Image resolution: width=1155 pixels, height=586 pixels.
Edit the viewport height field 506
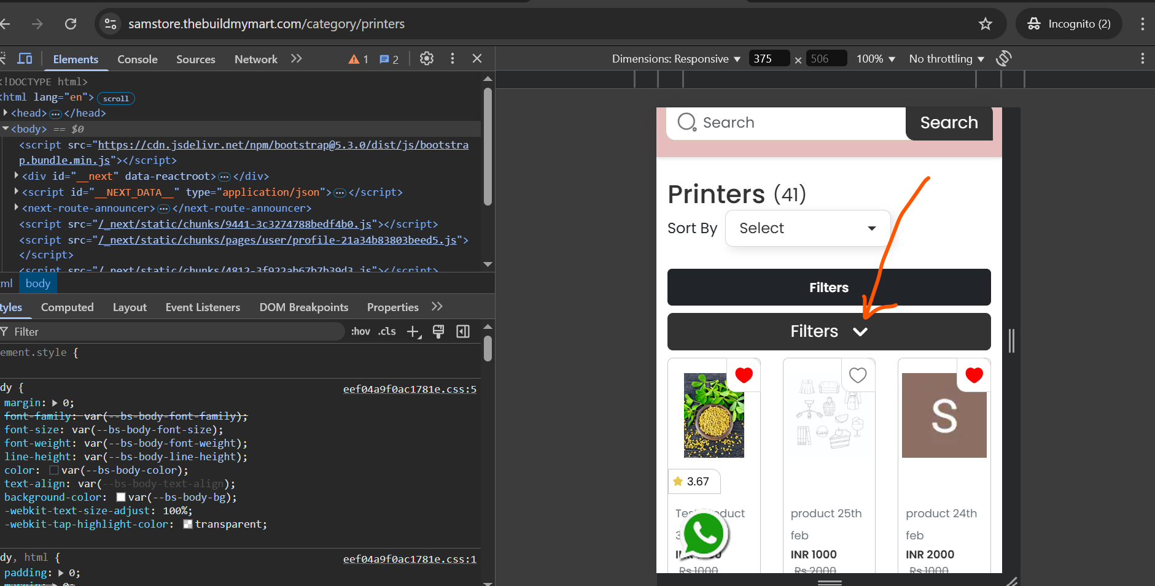pyautogui.click(x=826, y=59)
